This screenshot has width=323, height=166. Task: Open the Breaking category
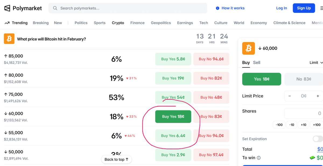click(41, 23)
